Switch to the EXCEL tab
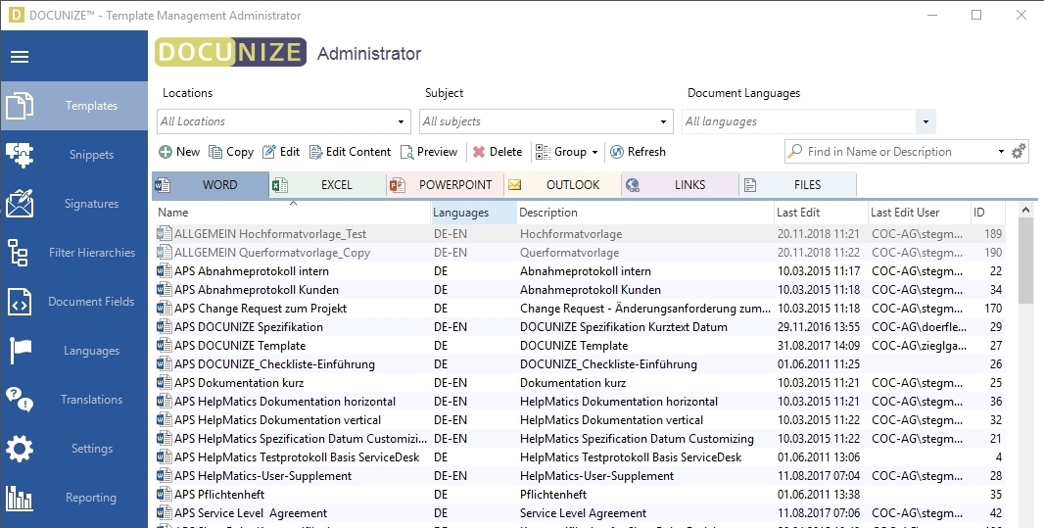 [x=328, y=185]
